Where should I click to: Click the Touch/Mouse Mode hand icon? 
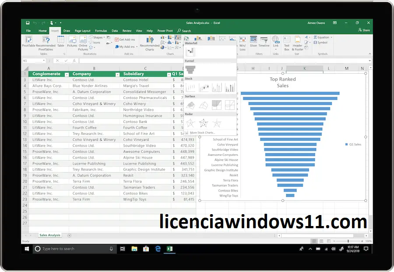(52, 23)
